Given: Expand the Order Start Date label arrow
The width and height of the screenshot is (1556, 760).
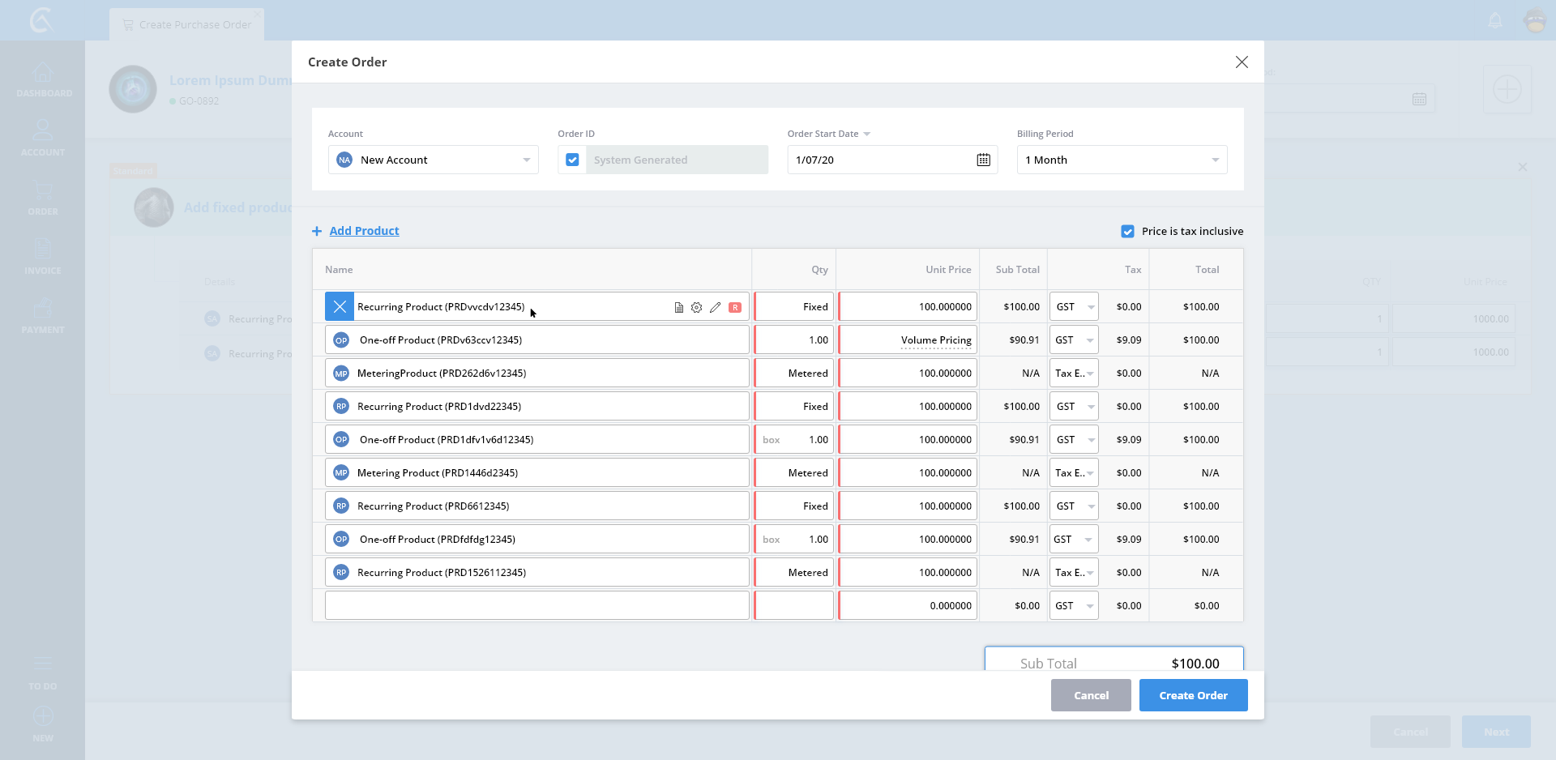Looking at the screenshot, I should [x=866, y=134].
